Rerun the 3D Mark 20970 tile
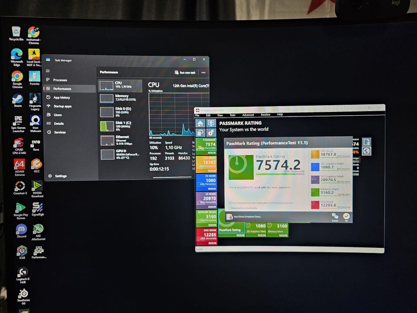417x313 pixels. [212, 207]
